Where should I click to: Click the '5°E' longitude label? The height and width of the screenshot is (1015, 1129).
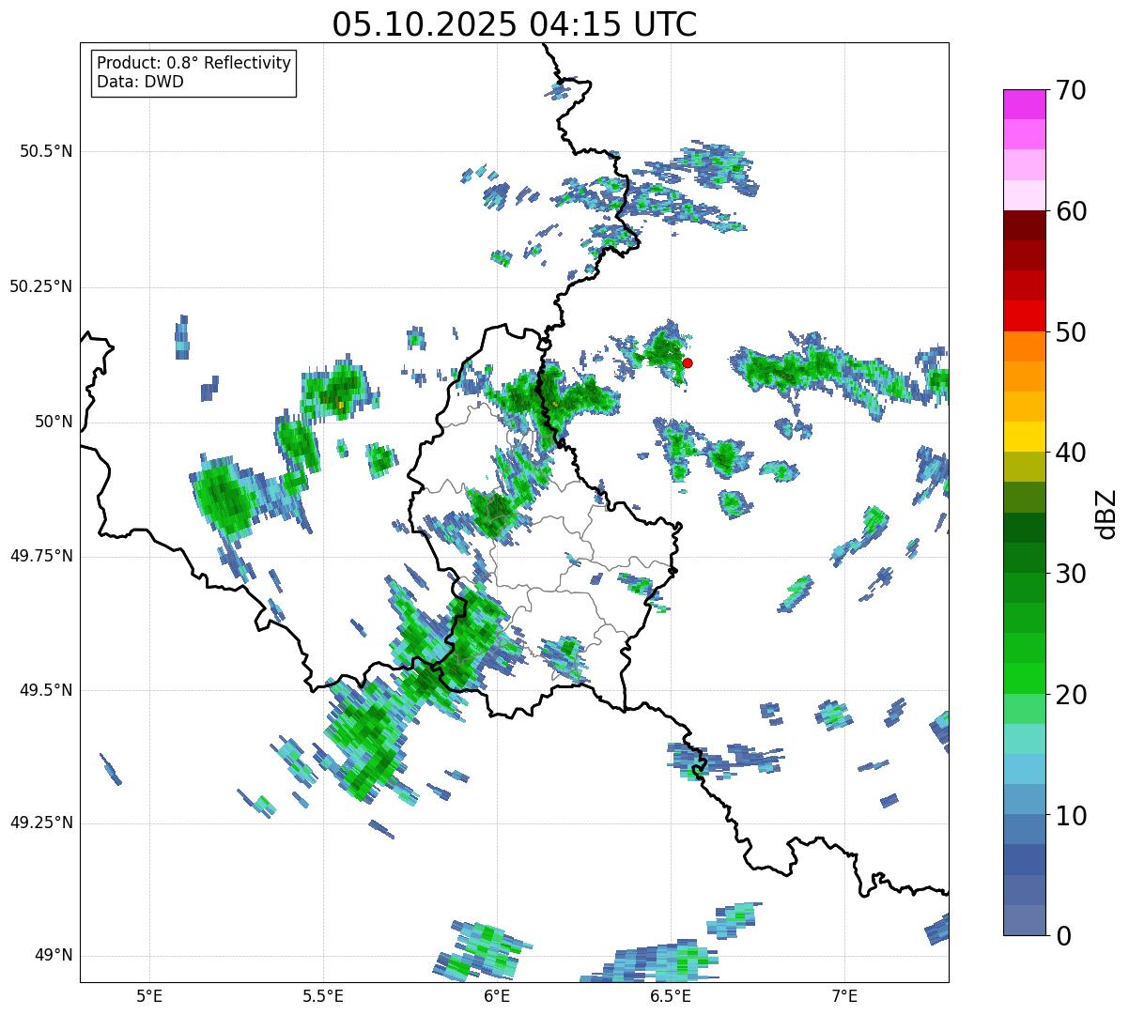[x=149, y=996]
